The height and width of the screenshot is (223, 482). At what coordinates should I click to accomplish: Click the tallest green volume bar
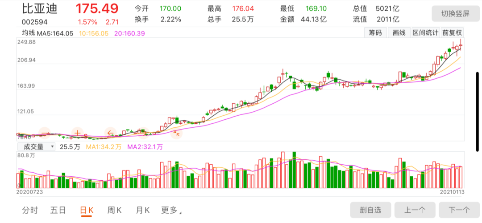294,170
